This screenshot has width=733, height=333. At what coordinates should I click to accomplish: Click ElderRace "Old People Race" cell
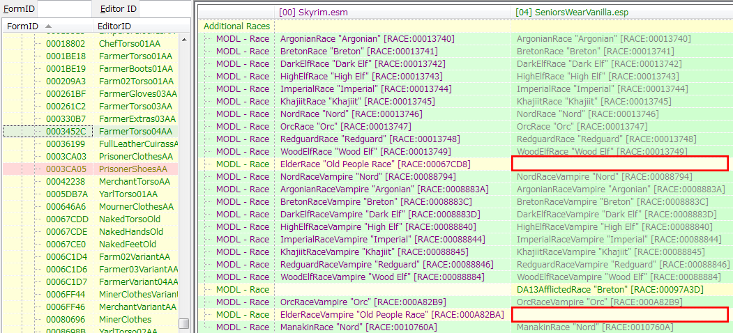(x=375, y=164)
